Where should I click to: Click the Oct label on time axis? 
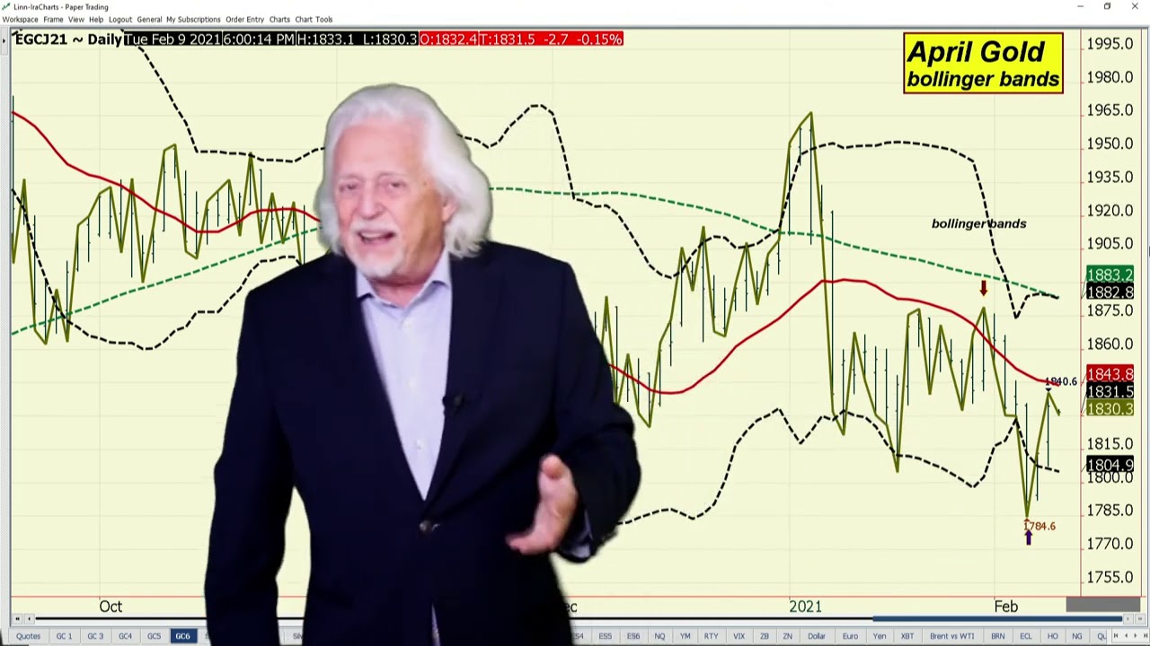pyautogui.click(x=111, y=607)
